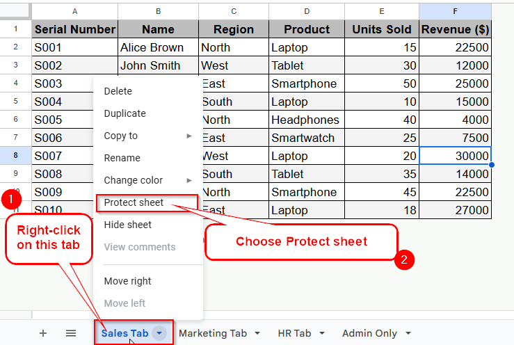Select column F header
The width and height of the screenshot is (514, 345).
455,12
